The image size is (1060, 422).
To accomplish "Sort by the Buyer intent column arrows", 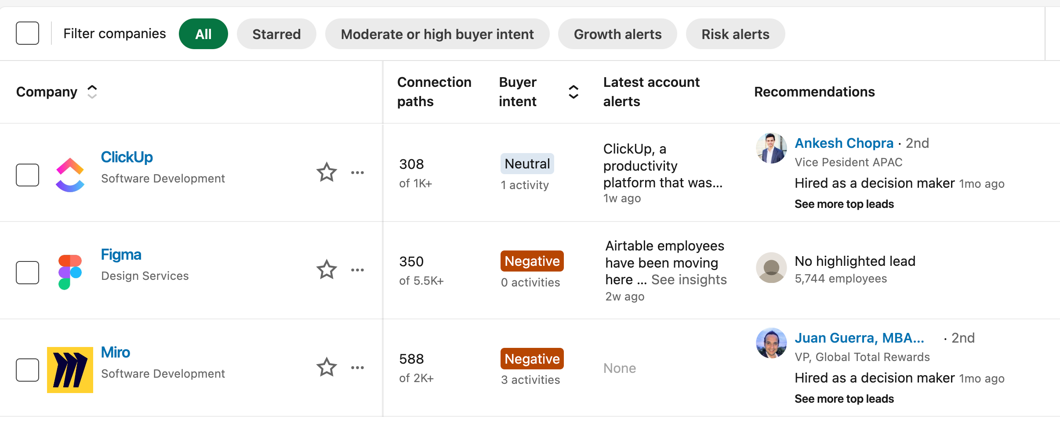I will pyautogui.click(x=574, y=92).
